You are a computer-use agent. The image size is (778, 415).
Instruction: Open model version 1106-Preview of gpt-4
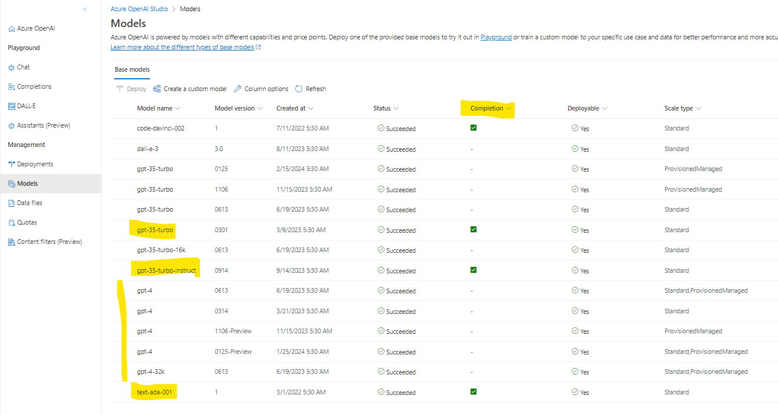pyautogui.click(x=233, y=331)
